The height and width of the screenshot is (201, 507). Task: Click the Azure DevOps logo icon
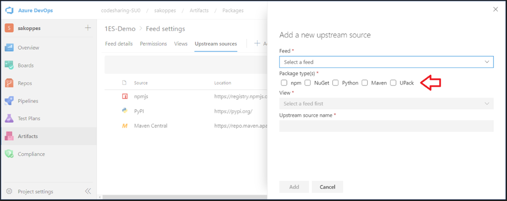coord(9,10)
